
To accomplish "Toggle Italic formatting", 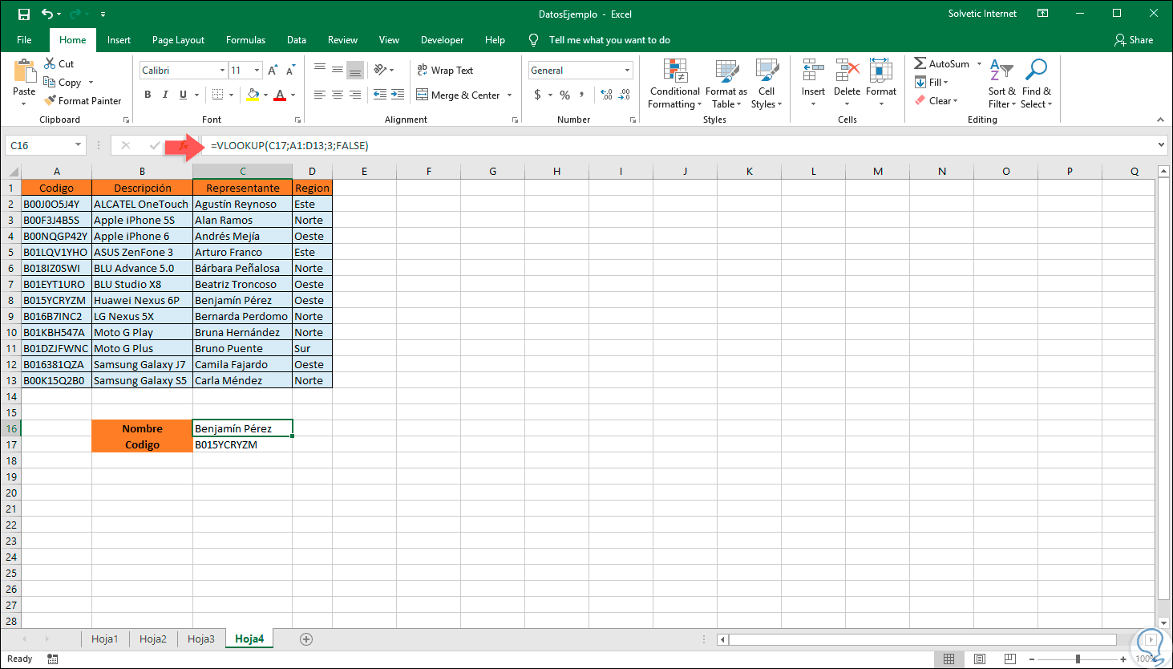I will coord(165,95).
